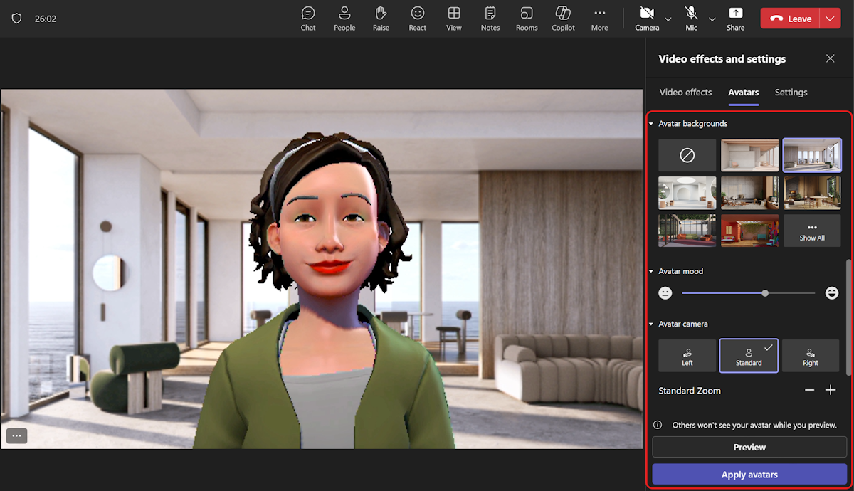854x491 pixels.
Task: Collapse the Avatar backgrounds section
Action: (x=650, y=123)
